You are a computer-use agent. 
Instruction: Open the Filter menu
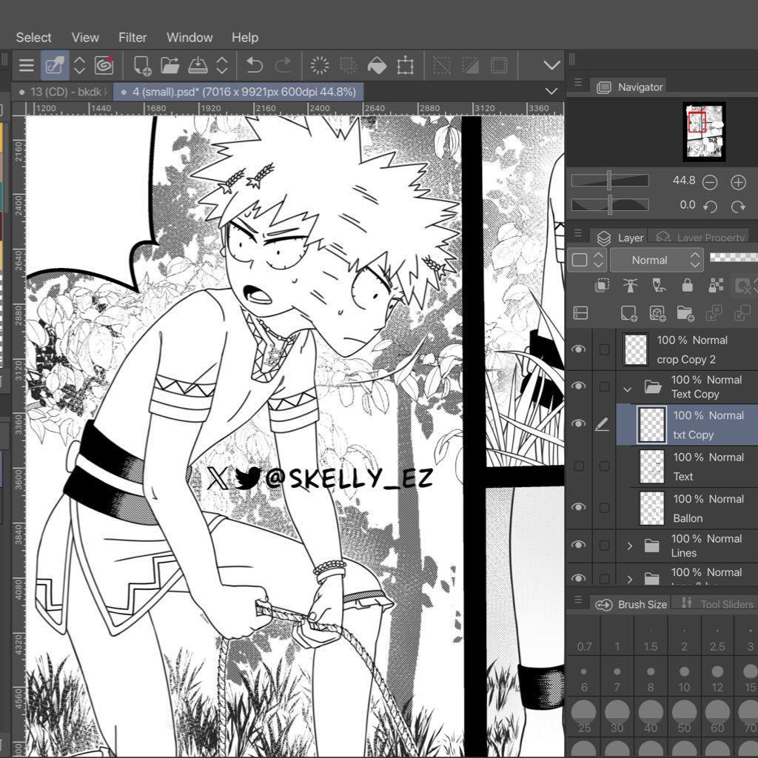click(133, 37)
